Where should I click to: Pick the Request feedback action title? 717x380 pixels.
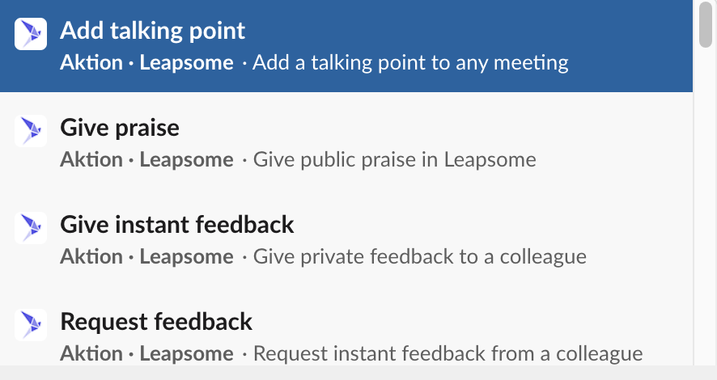pos(156,322)
